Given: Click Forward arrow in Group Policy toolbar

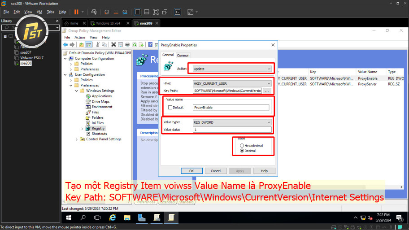Looking at the screenshot, I should tap(72, 44).
